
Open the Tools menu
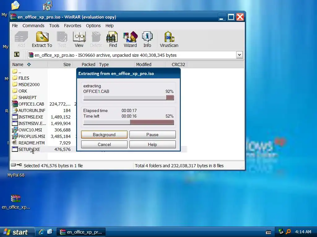54,26
